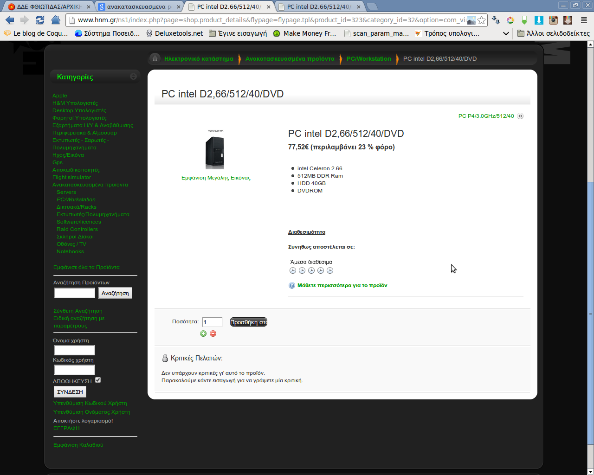Screen dimensions: 594x475
Task: Open the Notebooks subcategory
Action: tap(70, 251)
